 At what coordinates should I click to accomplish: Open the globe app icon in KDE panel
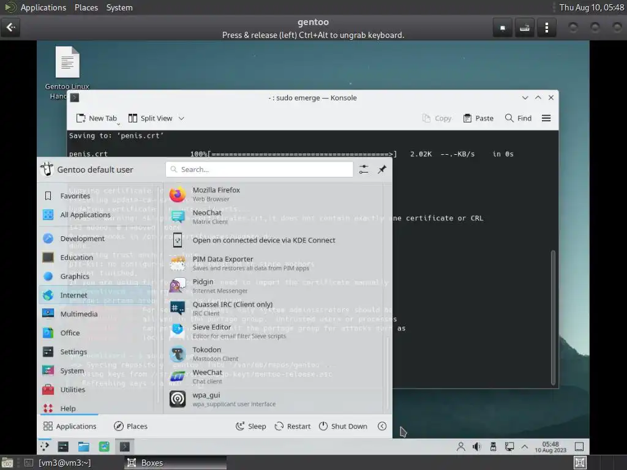104,446
